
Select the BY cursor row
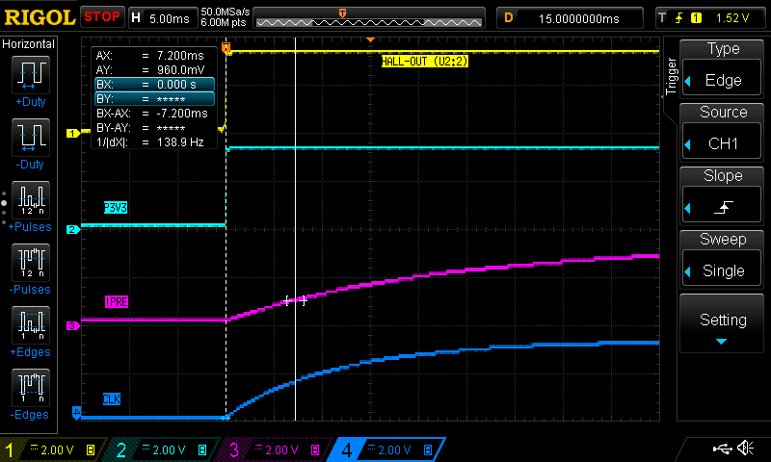(x=154, y=99)
